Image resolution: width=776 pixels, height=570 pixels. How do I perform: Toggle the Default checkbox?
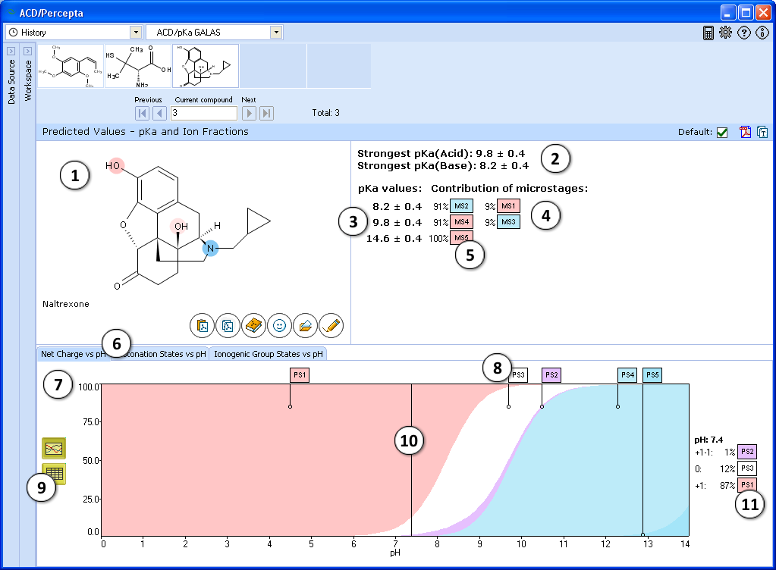click(x=722, y=132)
